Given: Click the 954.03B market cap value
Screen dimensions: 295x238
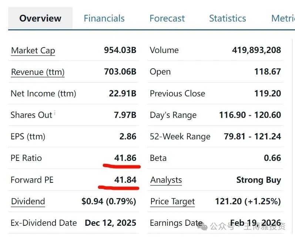Looking at the screenshot, I should 120,50.
